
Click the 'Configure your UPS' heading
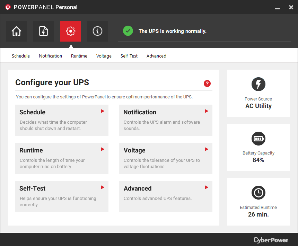[52, 82]
